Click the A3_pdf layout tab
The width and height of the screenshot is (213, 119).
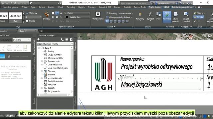[10, 115]
